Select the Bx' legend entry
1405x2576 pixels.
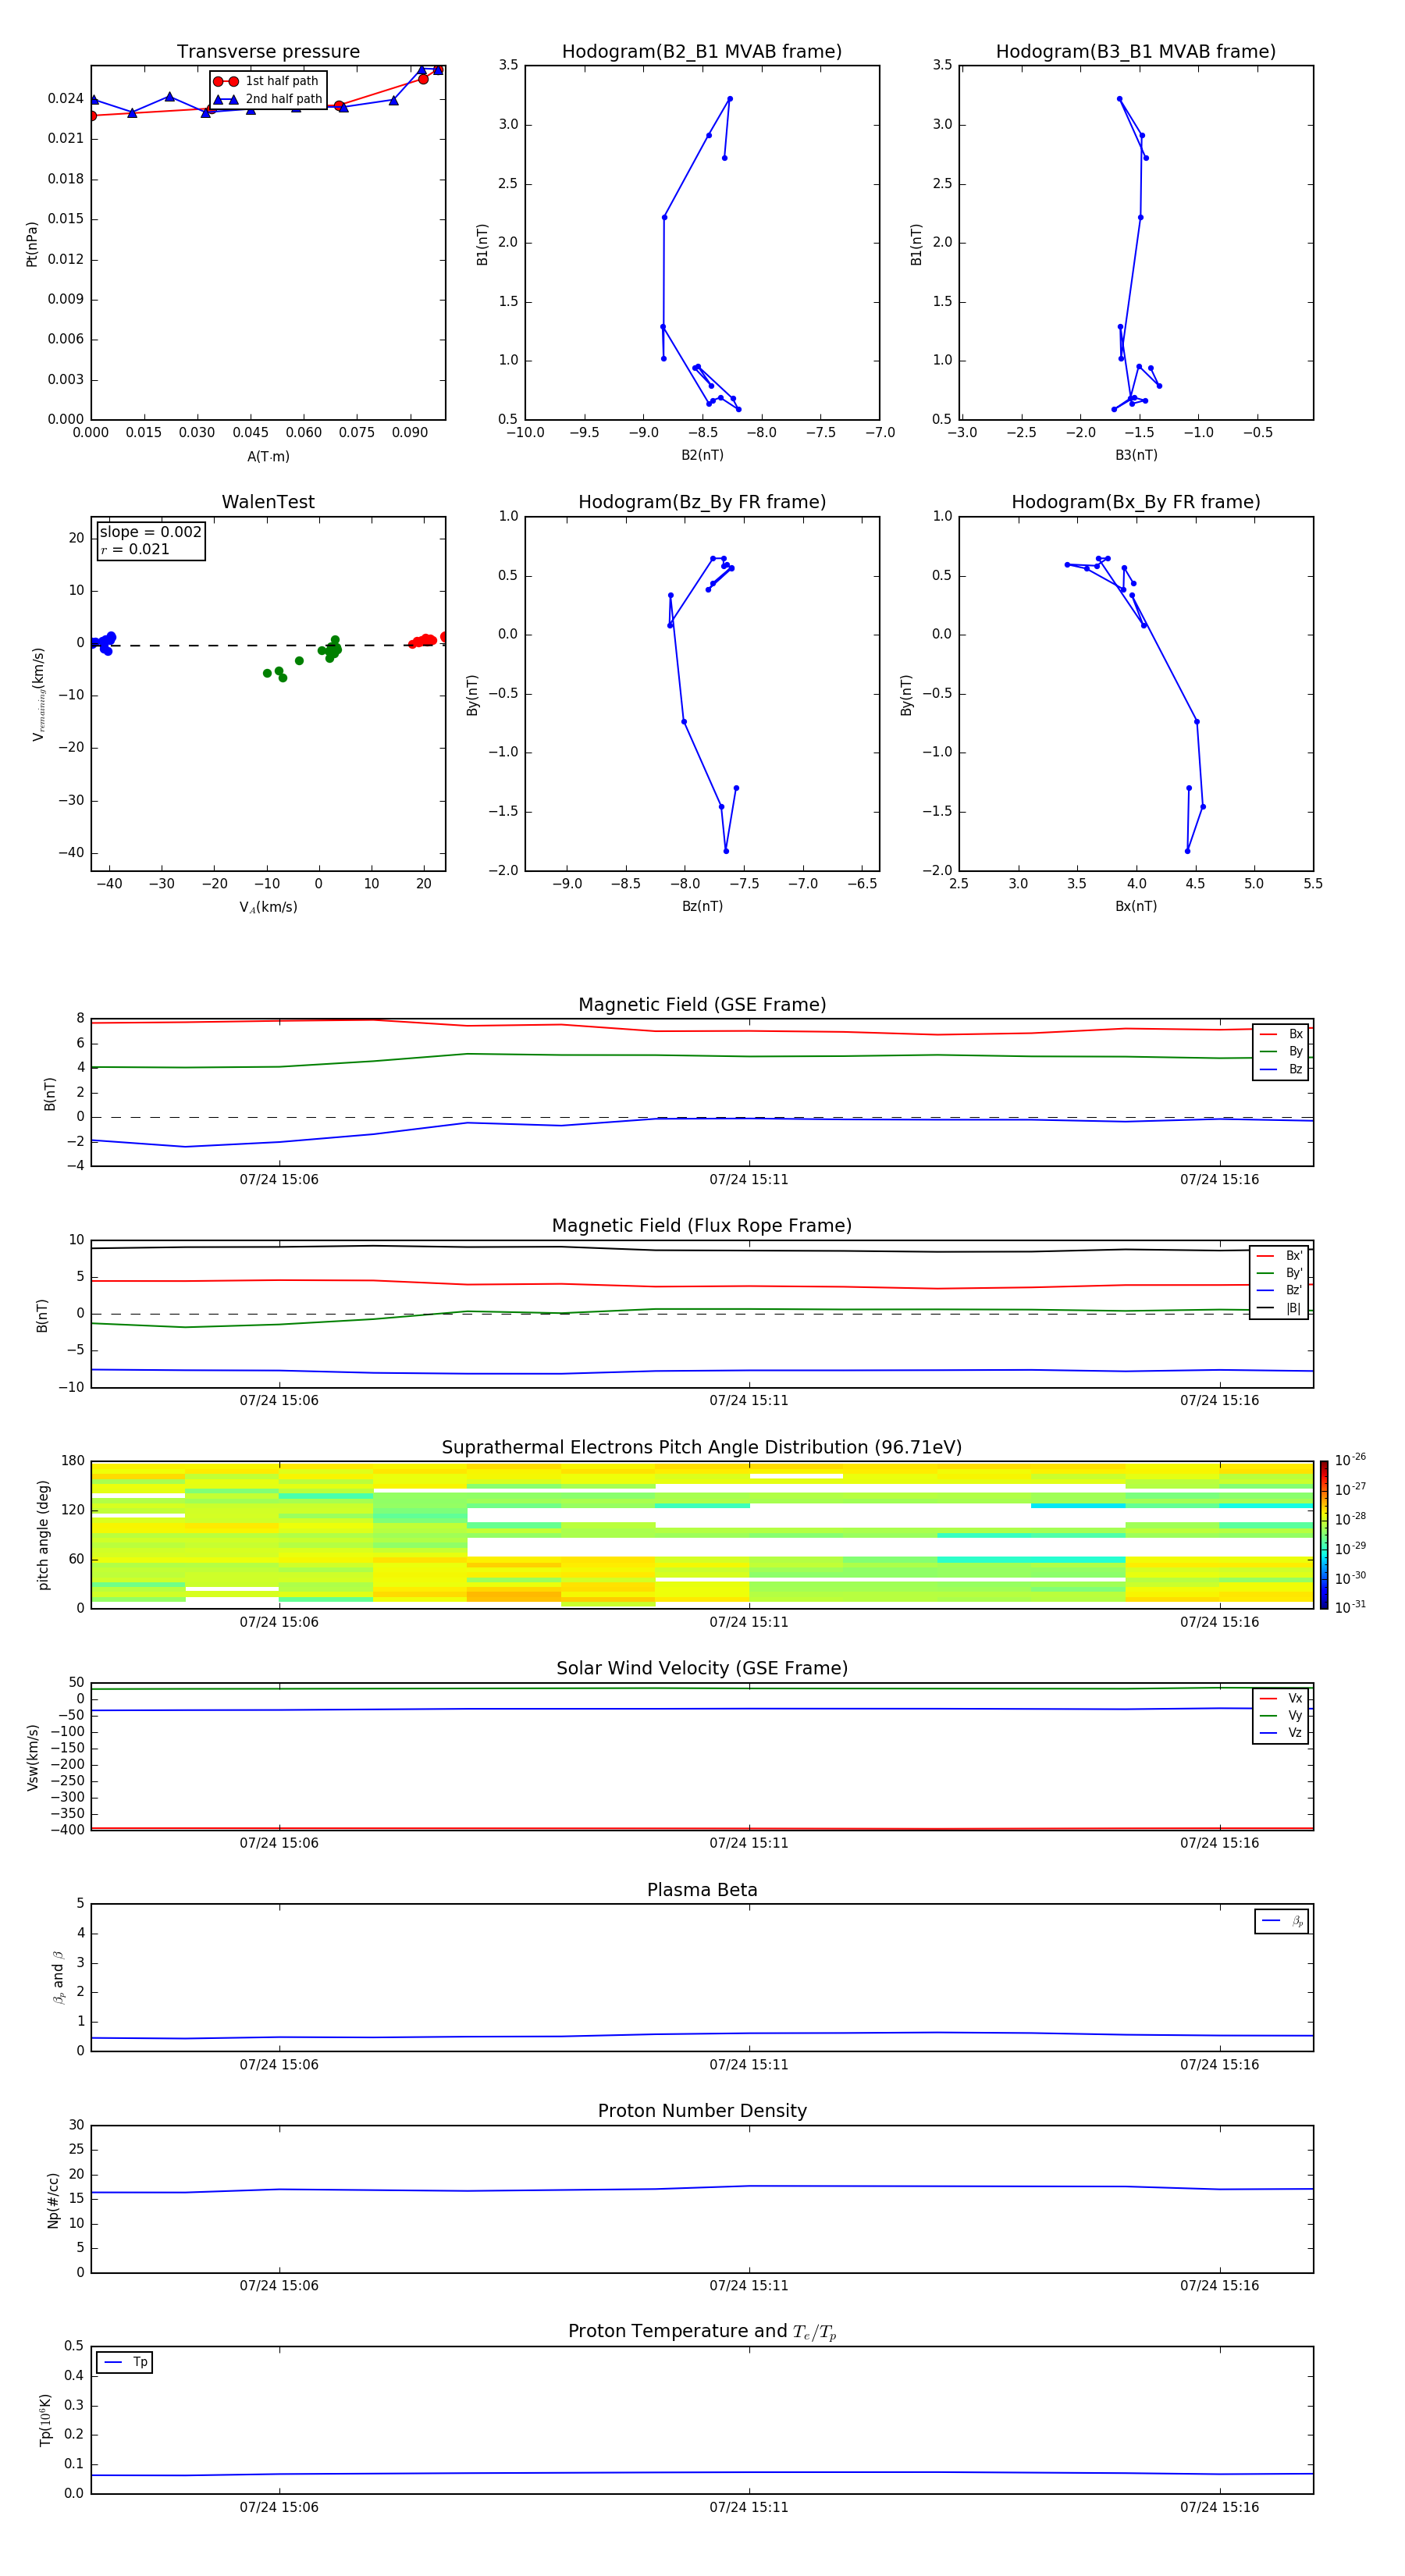1280,1256
